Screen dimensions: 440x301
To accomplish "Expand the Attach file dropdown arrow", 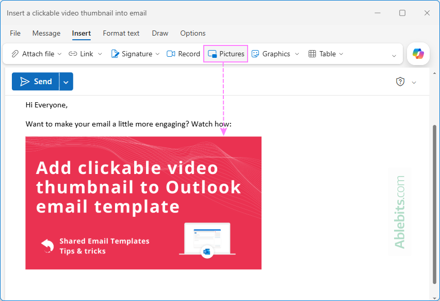I will 59,54.
